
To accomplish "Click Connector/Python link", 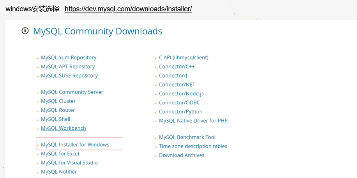I will (180, 112).
